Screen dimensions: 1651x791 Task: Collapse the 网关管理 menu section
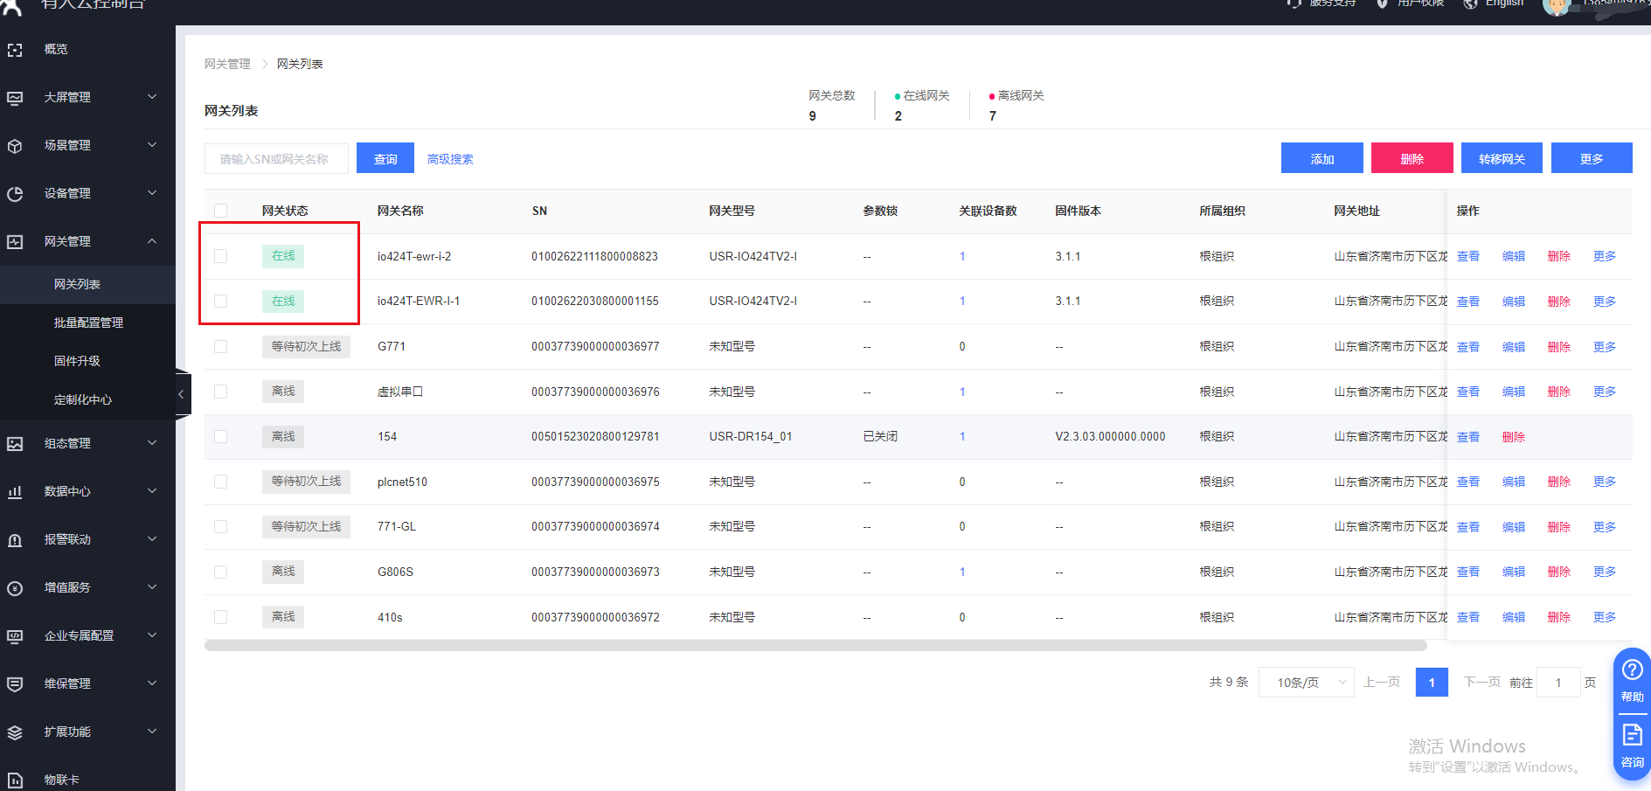pyautogui.click(x=151, y=241)
